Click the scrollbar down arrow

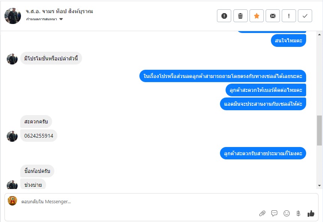(319, 186)
